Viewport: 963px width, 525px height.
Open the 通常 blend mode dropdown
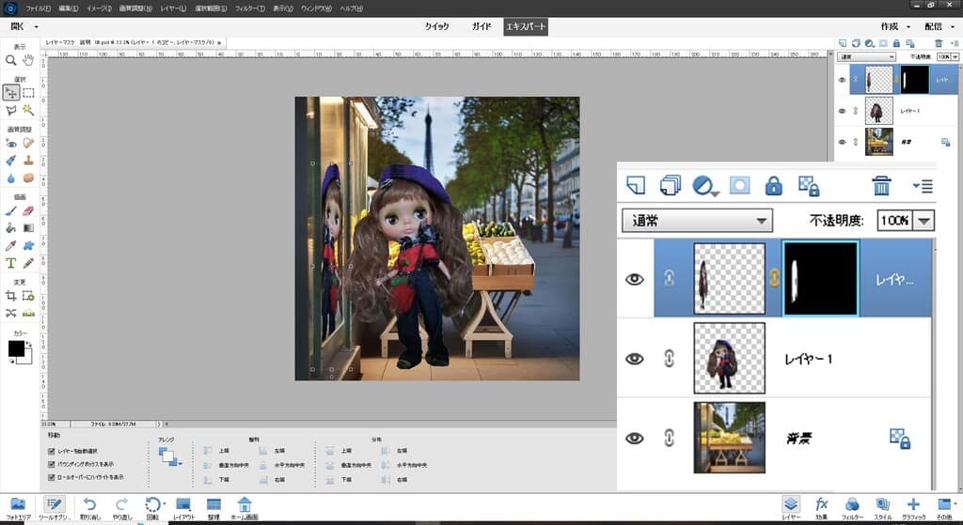click(697, 221)
